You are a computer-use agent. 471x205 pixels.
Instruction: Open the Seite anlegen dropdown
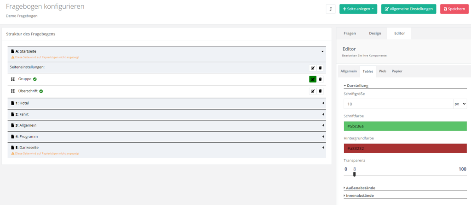358,9
